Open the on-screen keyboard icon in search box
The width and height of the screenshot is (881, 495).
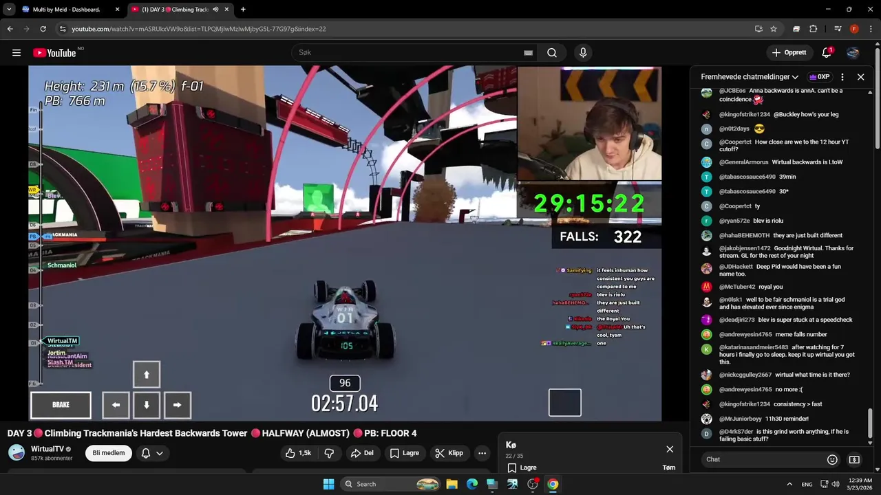(x=528, y=52)
